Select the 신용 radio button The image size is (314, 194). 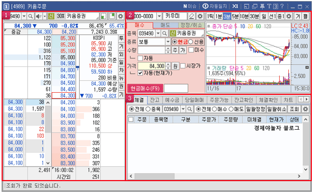[190, 42]
